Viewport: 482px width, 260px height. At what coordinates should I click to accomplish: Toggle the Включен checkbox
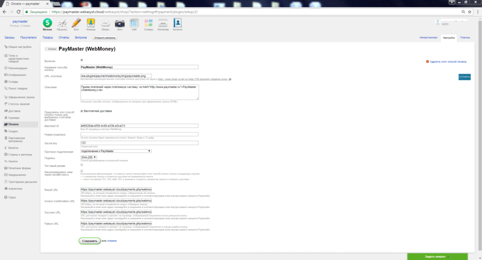pyautogui.click(x=82, y=60)
